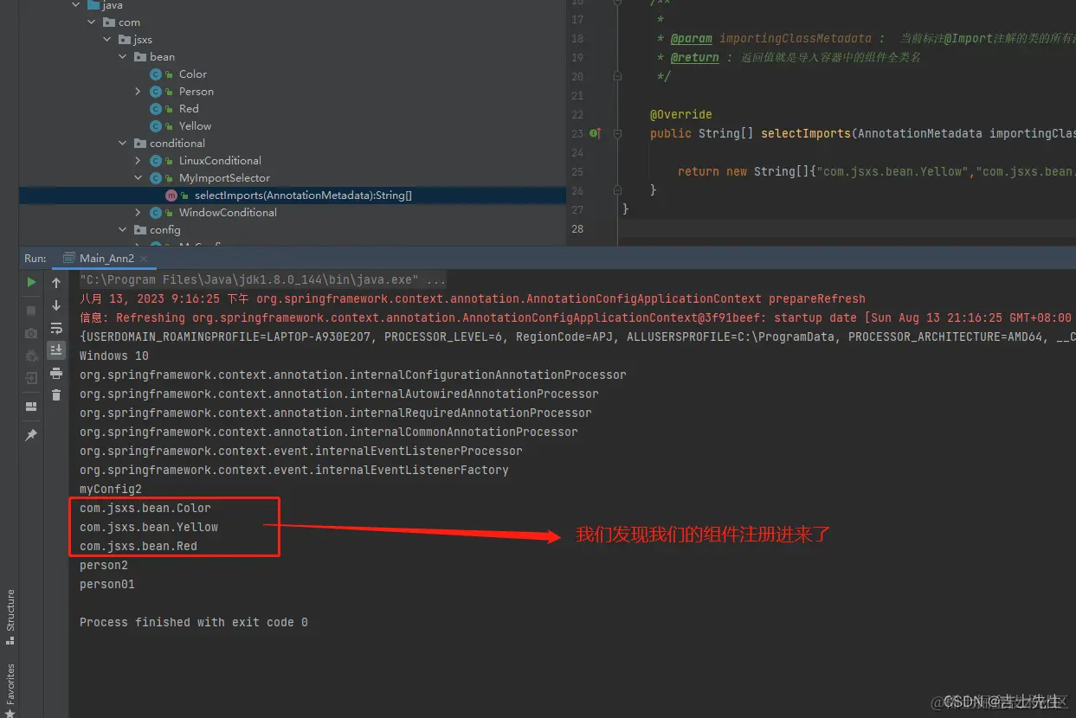Rerun Main_Ann2 with the green play icon
This screenshot has height=718, width=1076.
[x=31, y=282]
